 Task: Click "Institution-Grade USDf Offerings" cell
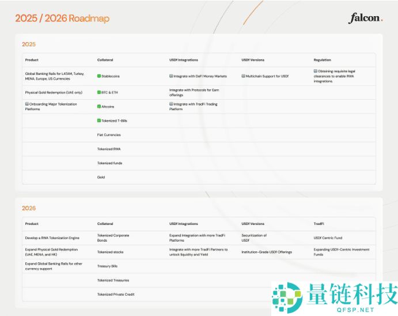pyautogui.click(x=267, y=252)
